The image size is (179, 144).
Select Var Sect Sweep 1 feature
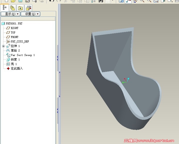(20, 55)
